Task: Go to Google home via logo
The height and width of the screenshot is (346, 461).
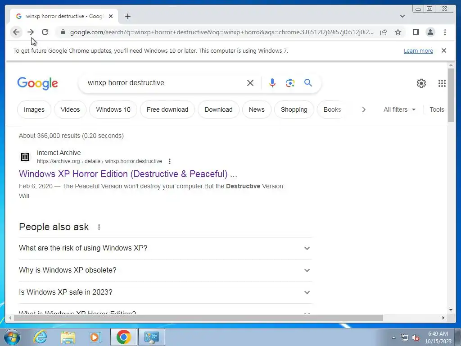Action: click(38, 83)
